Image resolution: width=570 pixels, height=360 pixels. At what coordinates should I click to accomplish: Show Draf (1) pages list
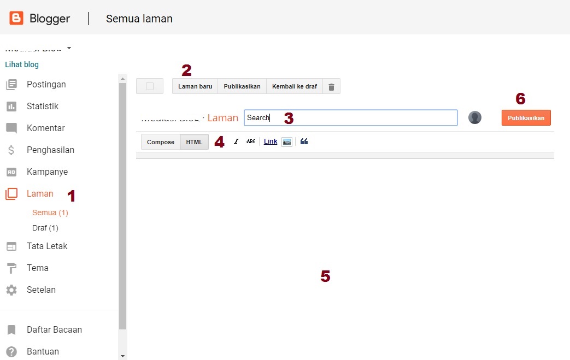(x=45, y=228)
